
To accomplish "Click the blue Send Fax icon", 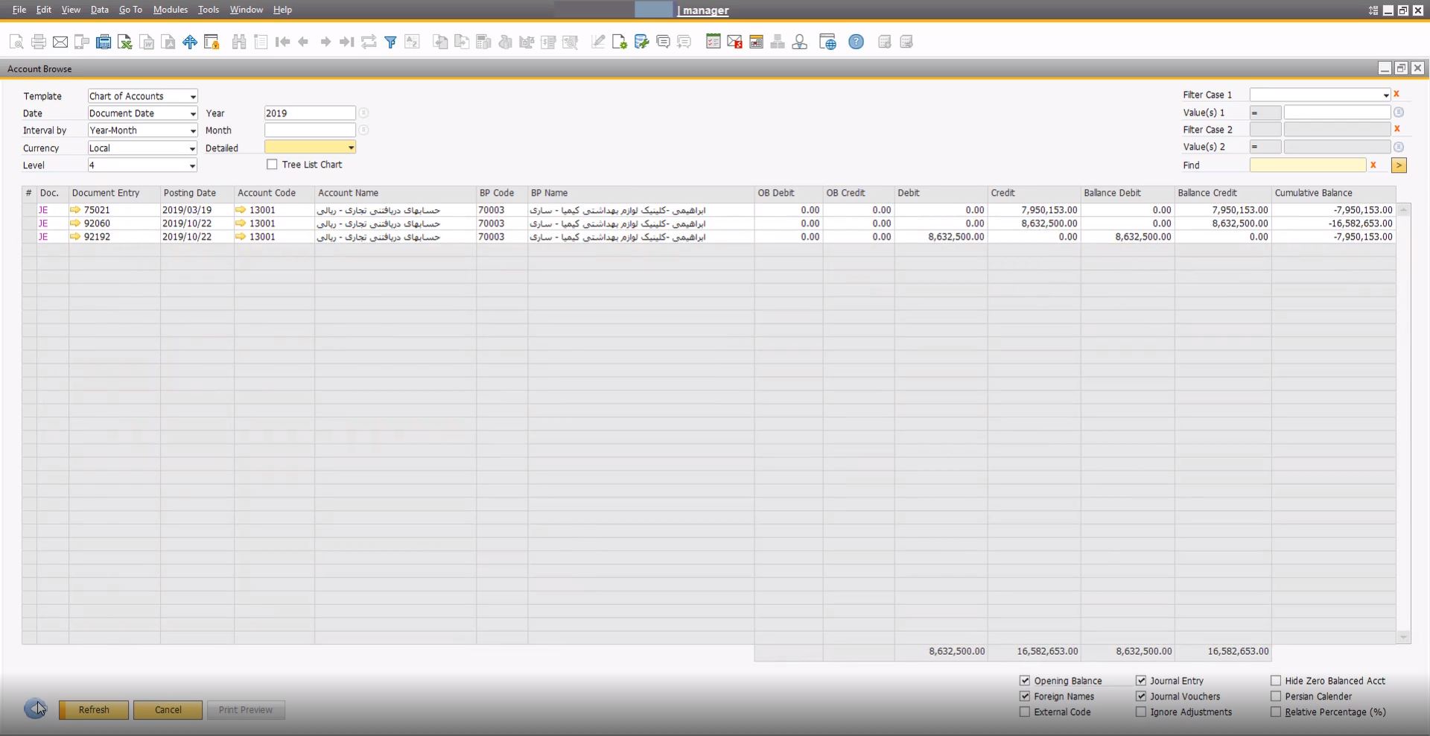I will tap(104, 42).
